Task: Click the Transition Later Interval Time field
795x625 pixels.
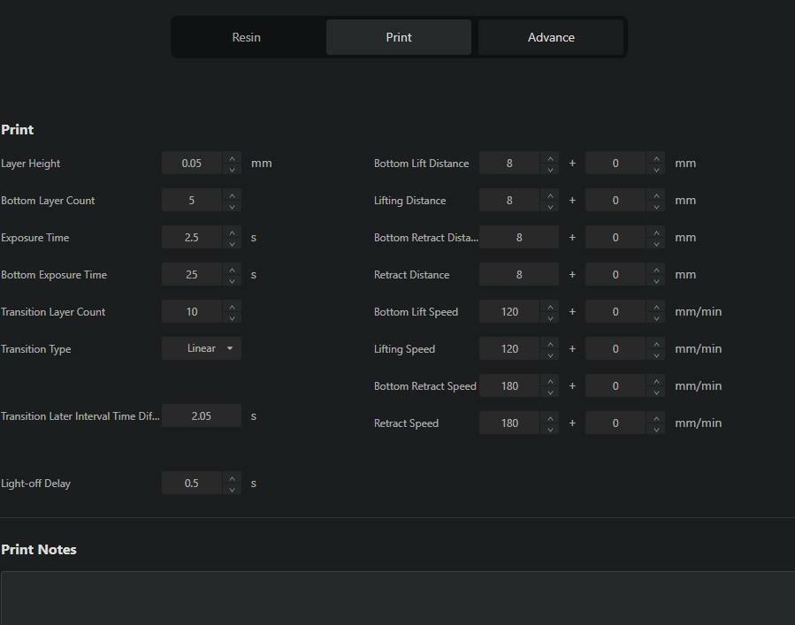Action: tap(202, 416)
